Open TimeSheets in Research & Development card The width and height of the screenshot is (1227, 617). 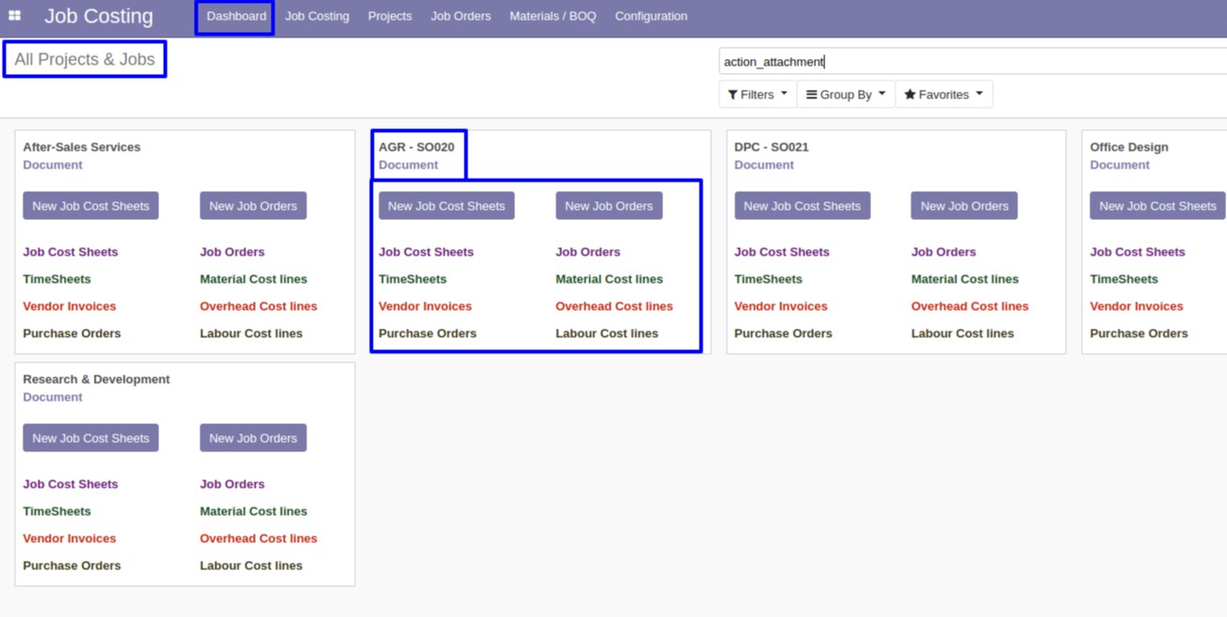(x=57, y=511)
